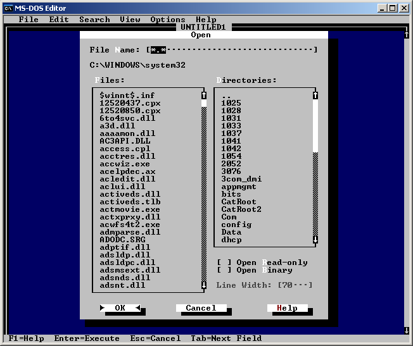Click Enter=Execute in status bar

(x=87, y=338)
